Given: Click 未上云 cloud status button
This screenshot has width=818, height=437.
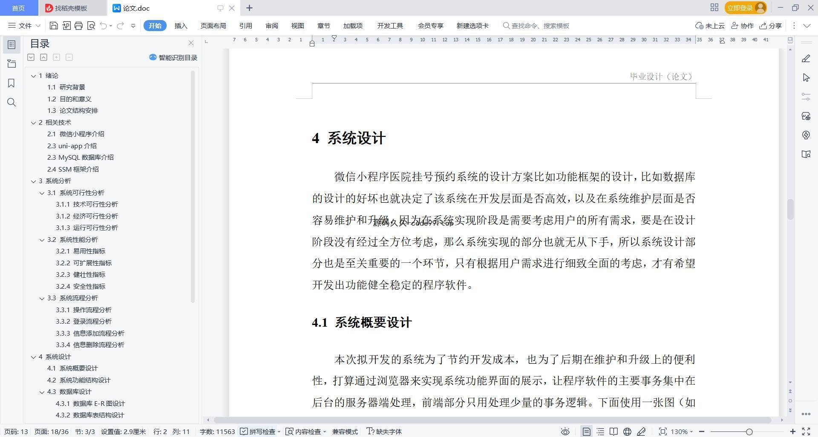Looking at the screenshot, I should [x=710, y=26].
